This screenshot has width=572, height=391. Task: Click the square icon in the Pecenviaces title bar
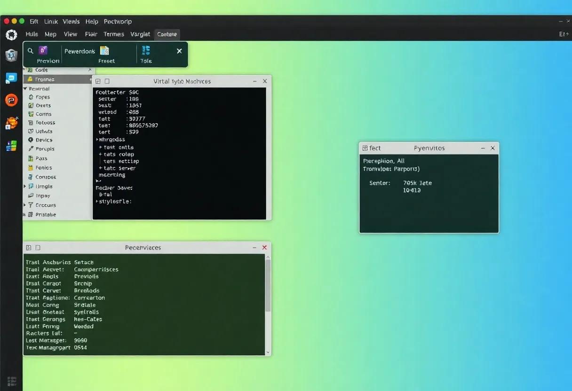tap(38, 248)
